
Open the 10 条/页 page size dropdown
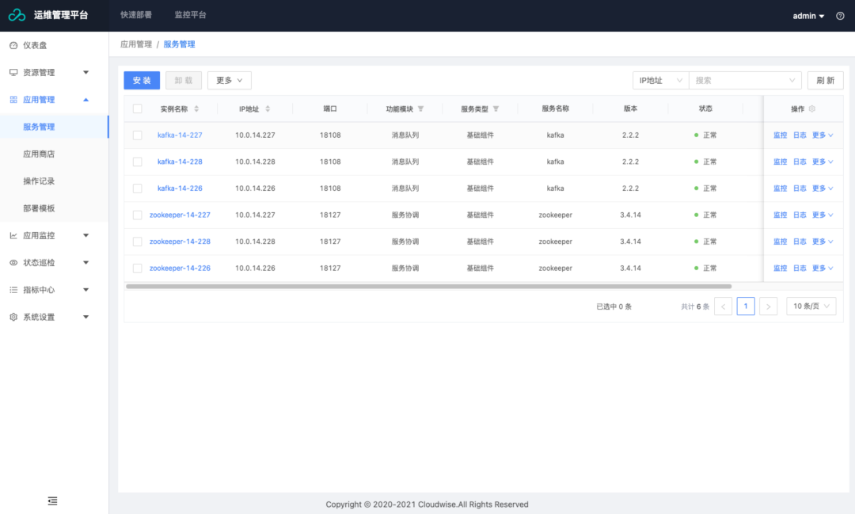pyautogui.click(x=811, y=306)
